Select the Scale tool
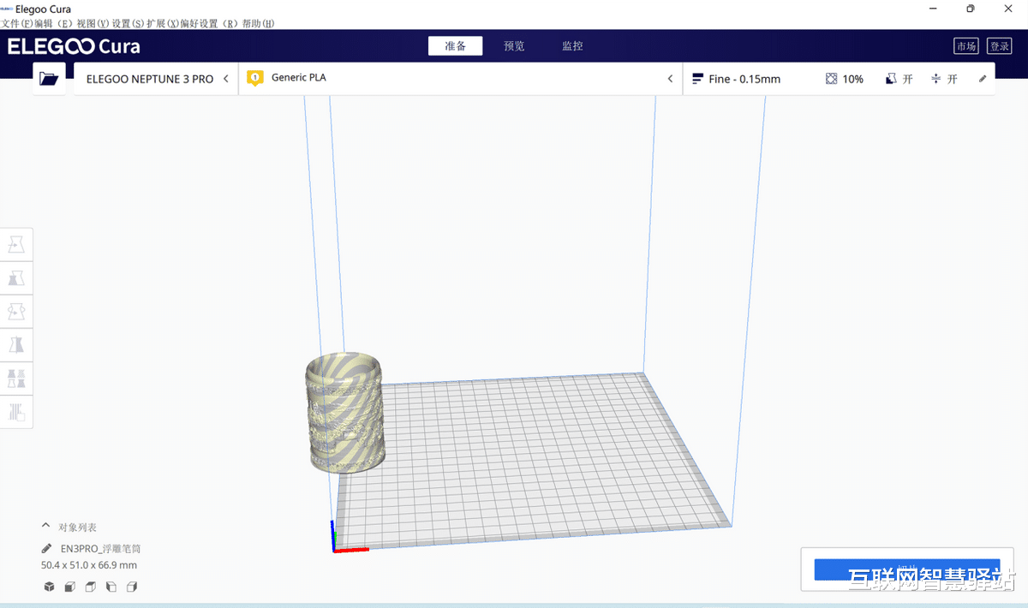Viewport: 1028px width, 608px height. point(17,277)
